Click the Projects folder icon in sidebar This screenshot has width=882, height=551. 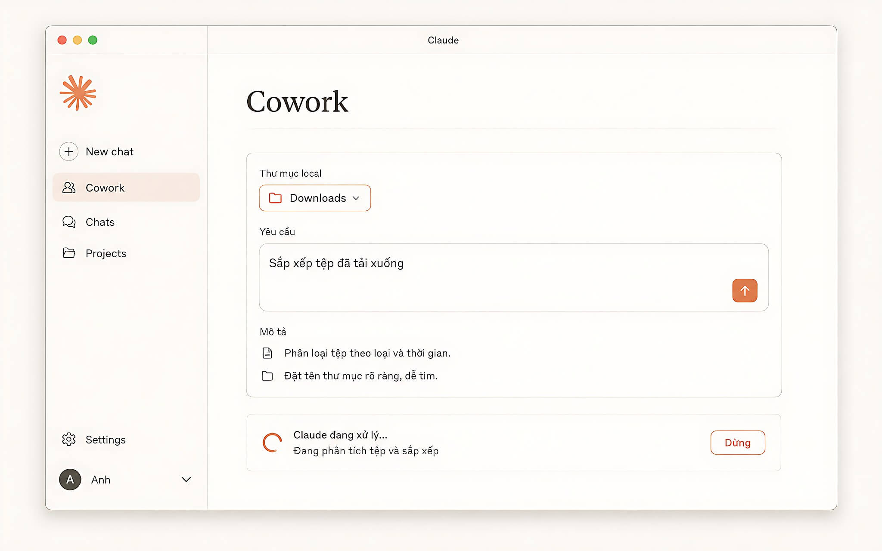tap(69, 253)
